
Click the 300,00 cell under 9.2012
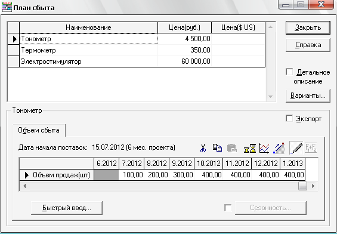181,175
